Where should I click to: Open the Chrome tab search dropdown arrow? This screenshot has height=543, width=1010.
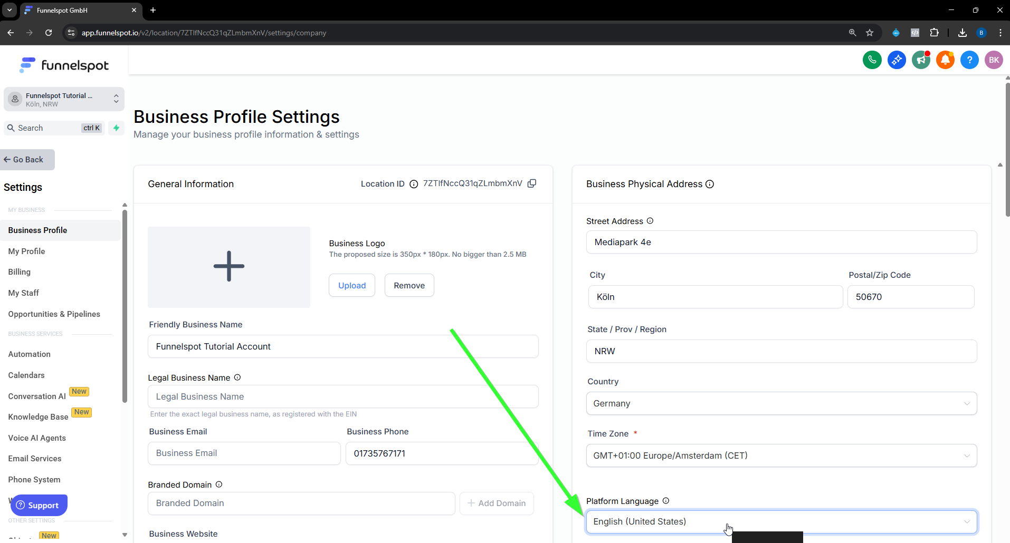click(9, 10)
